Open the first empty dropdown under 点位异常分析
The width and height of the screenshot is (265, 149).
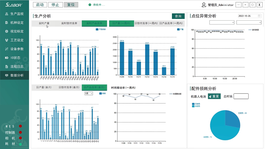pyautogui.click(x=222, y=23)
